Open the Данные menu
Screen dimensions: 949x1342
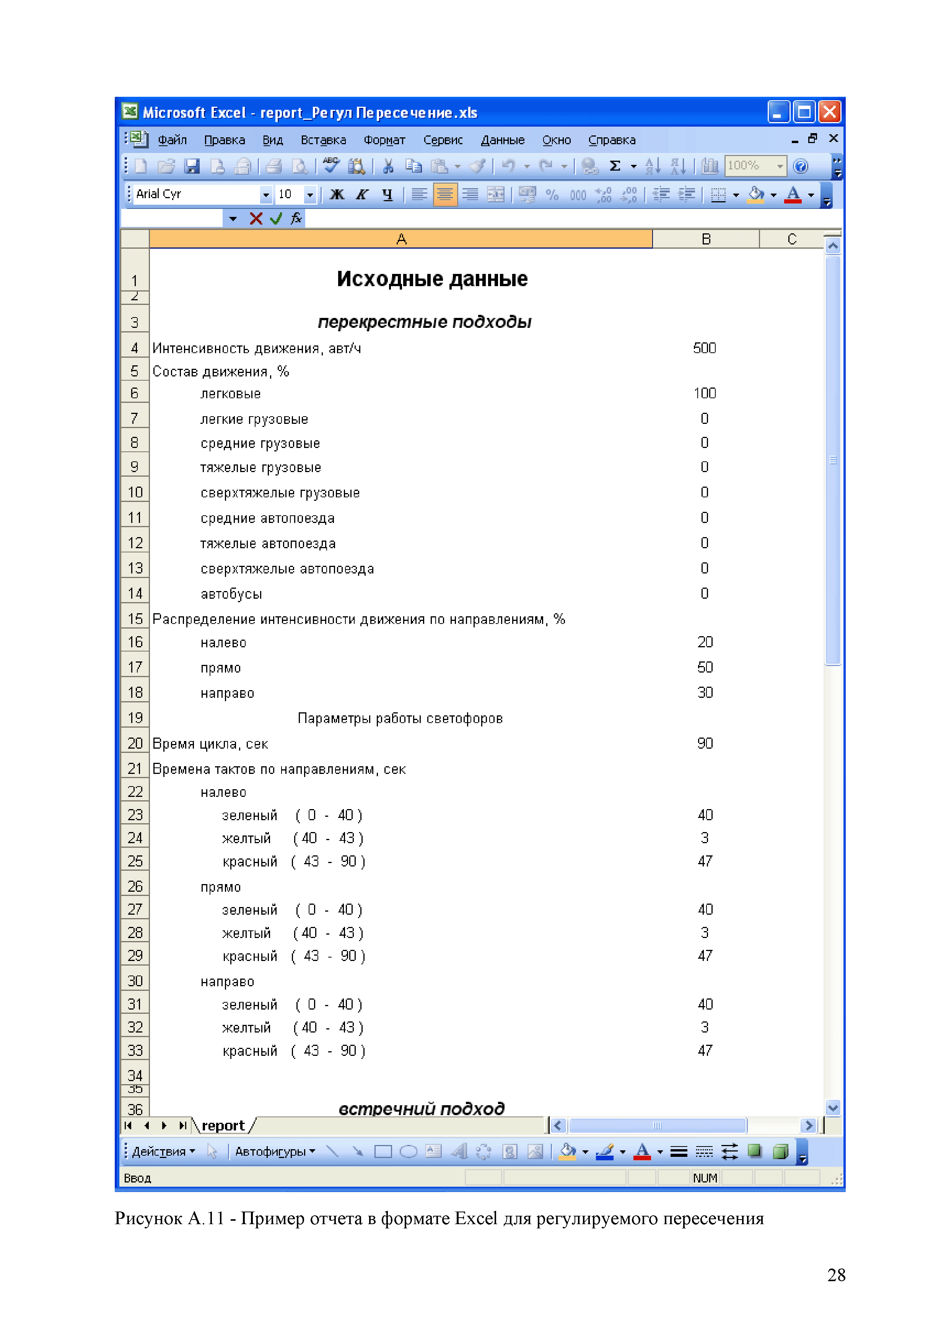tap(503, 140)
